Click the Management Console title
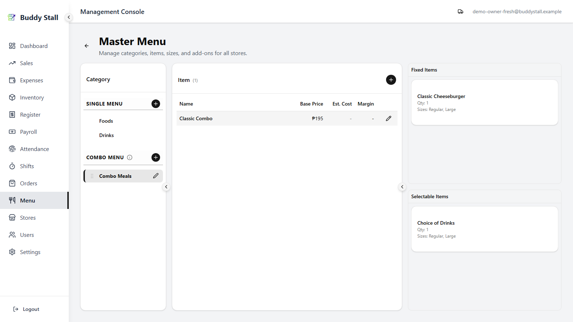The image size is (573, 322). [x=112, y=11]
